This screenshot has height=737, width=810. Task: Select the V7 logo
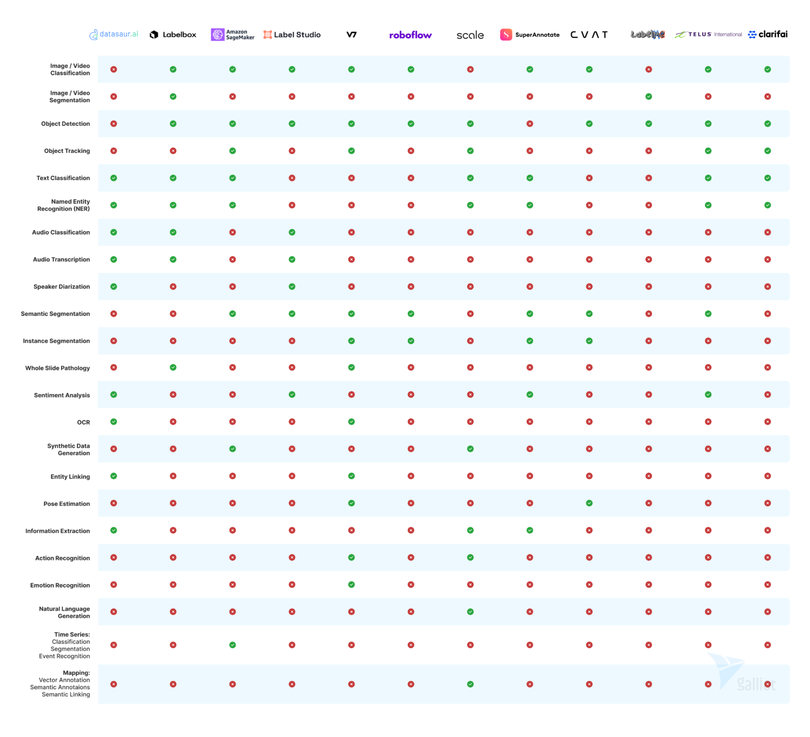pyautogui.click(x=351, y=34)
